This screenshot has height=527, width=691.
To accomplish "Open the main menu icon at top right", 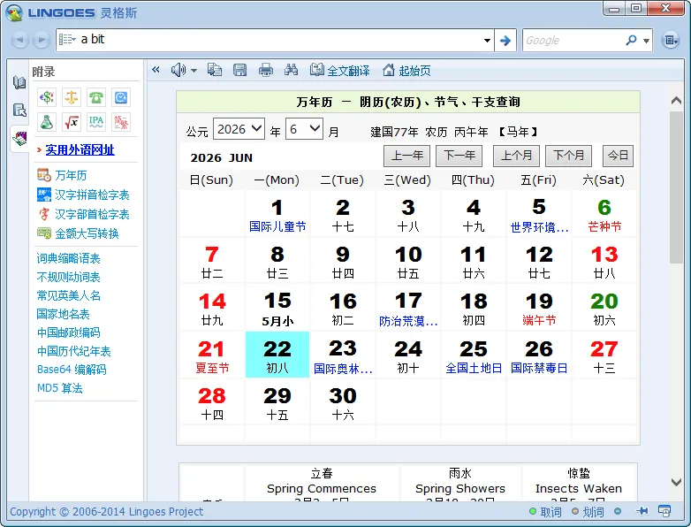I will point(671,41).
